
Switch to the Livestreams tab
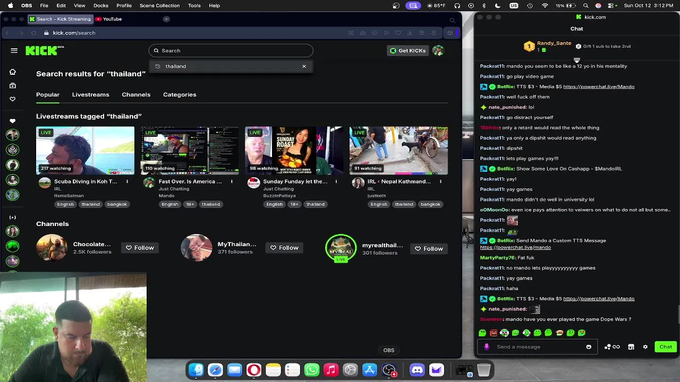coord(90,94)
